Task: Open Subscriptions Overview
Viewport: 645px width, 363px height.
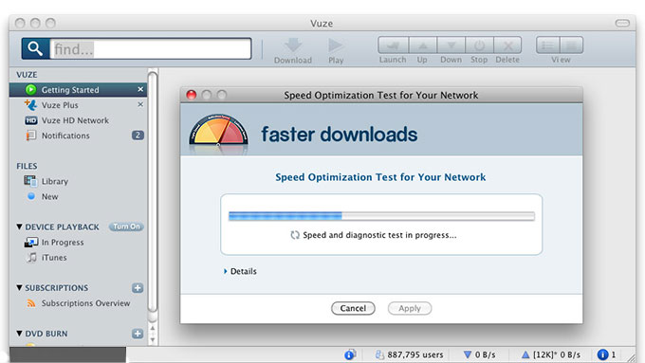Action: [x=85, y=303]
